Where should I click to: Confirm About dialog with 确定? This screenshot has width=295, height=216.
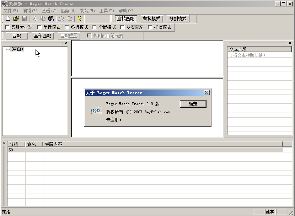[193, 104]
